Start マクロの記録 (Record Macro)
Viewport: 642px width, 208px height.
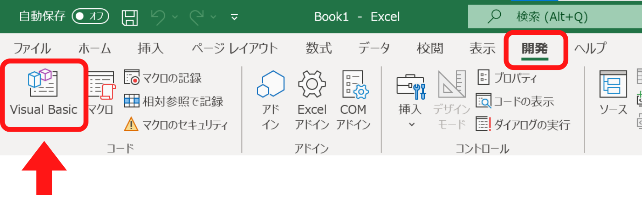pos(163,78)
